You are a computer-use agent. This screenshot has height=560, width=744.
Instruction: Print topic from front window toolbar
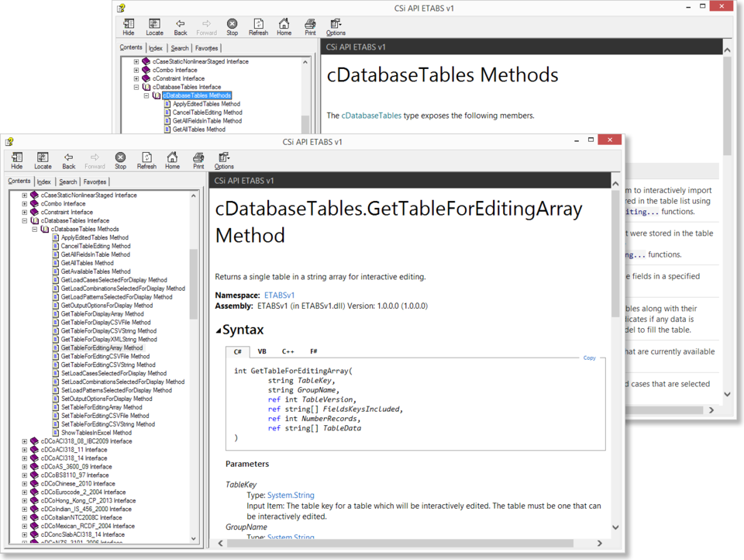198,161
